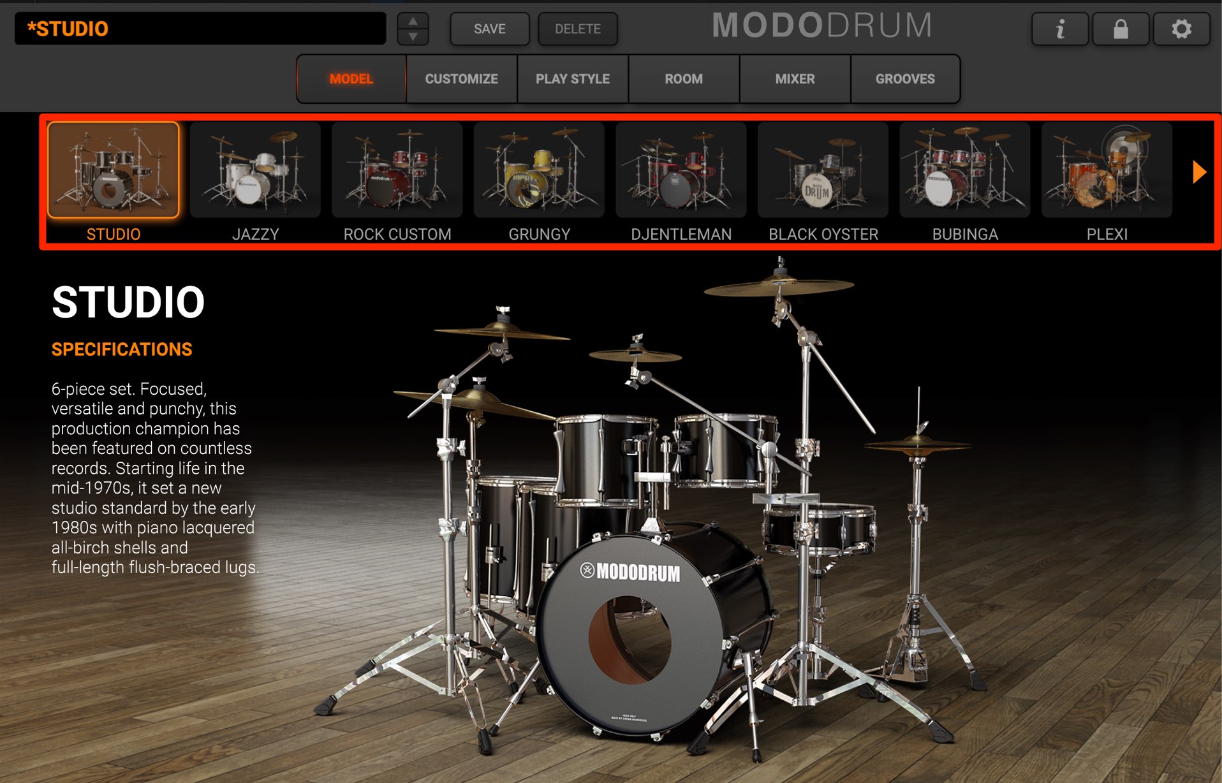The width and height of the screenshot is (1222, 783).
Task: Go to the PLAY STYLE tab
Action: pos(573,79)
